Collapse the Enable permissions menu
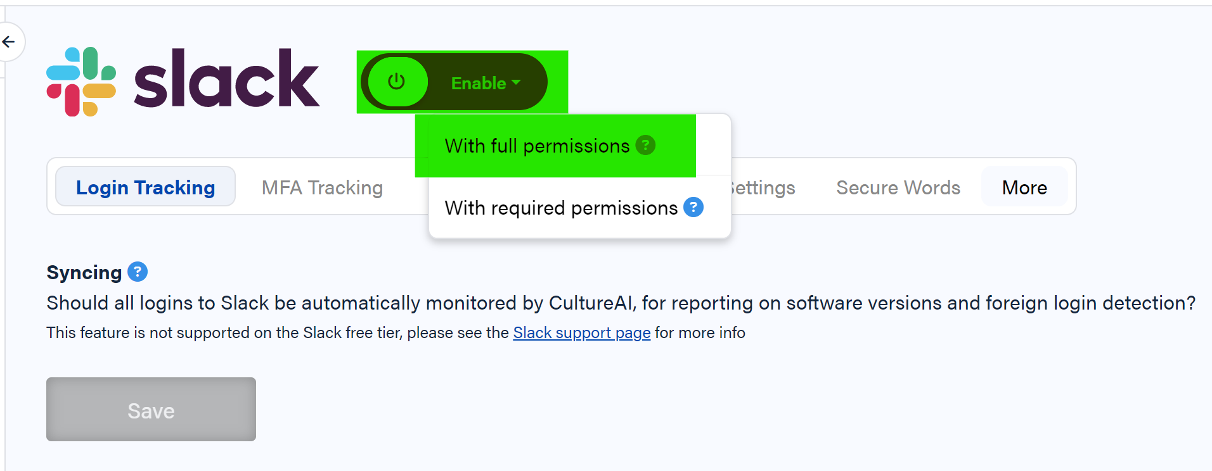This screenshot has width=1212, height=471. (x=517, y=82)
